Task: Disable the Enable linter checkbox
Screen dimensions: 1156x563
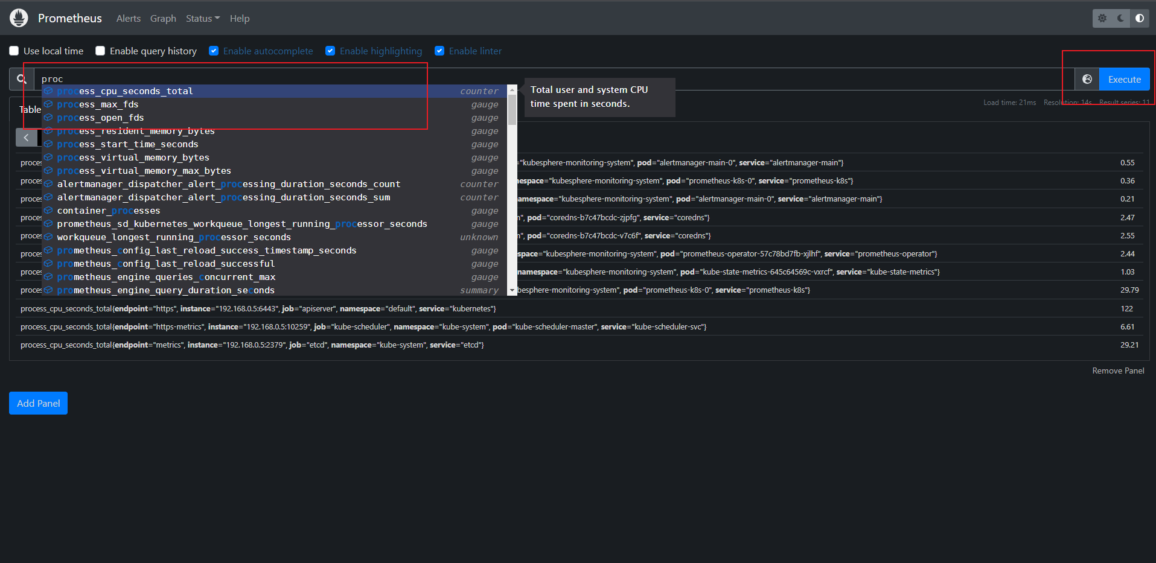Action: (439, 51)
